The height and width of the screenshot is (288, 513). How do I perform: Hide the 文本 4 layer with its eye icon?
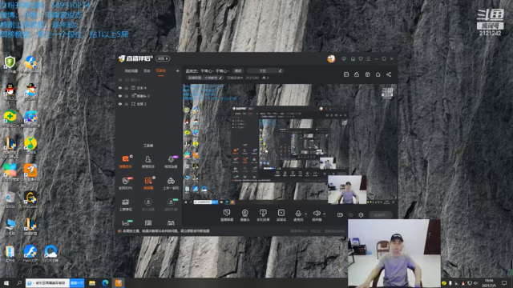pos(120,88)
